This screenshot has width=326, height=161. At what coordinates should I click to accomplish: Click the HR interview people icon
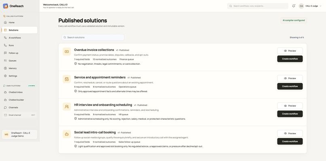click(67, 106)
